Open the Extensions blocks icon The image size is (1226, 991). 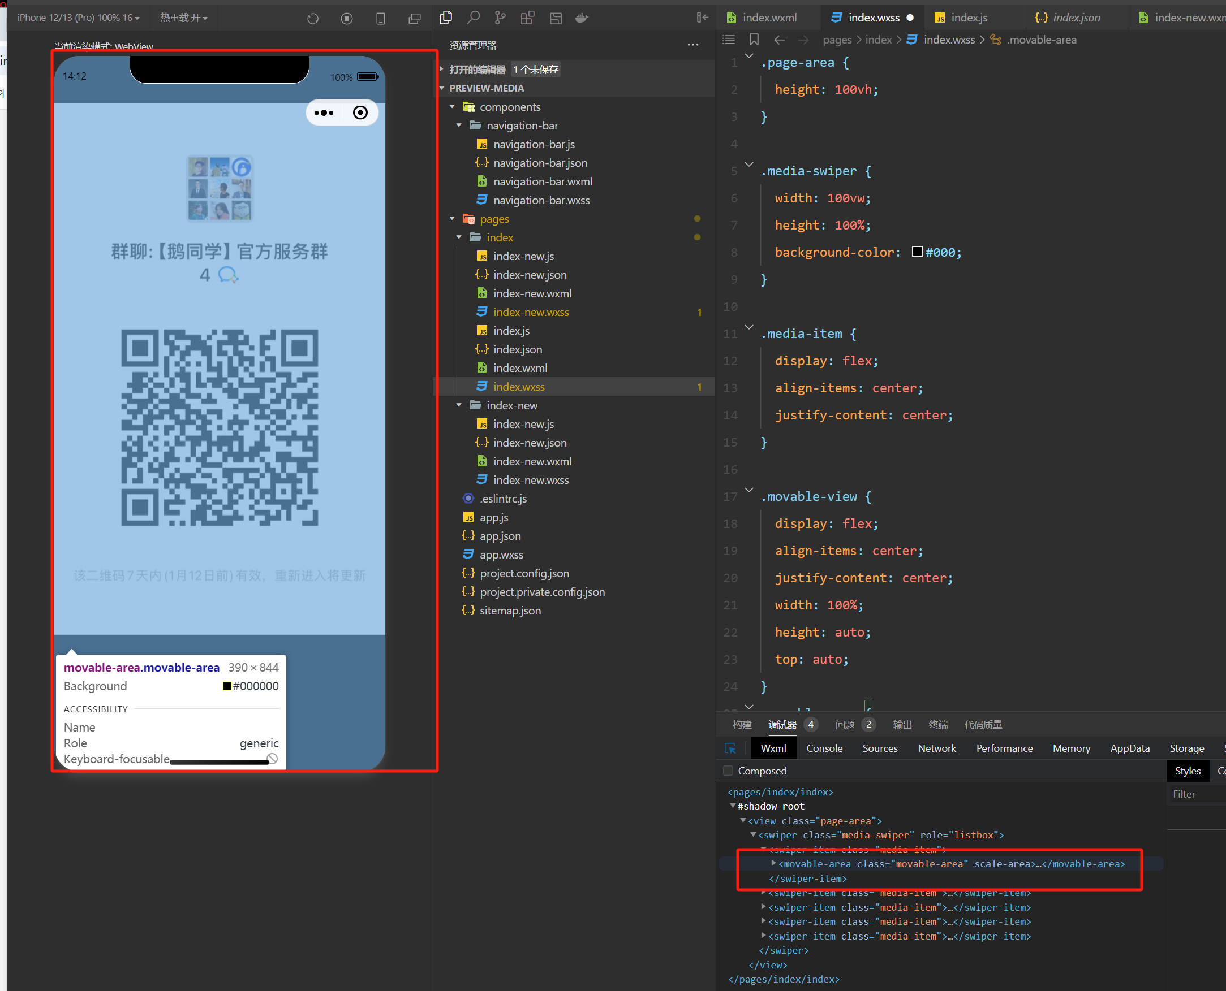point(527,18)
